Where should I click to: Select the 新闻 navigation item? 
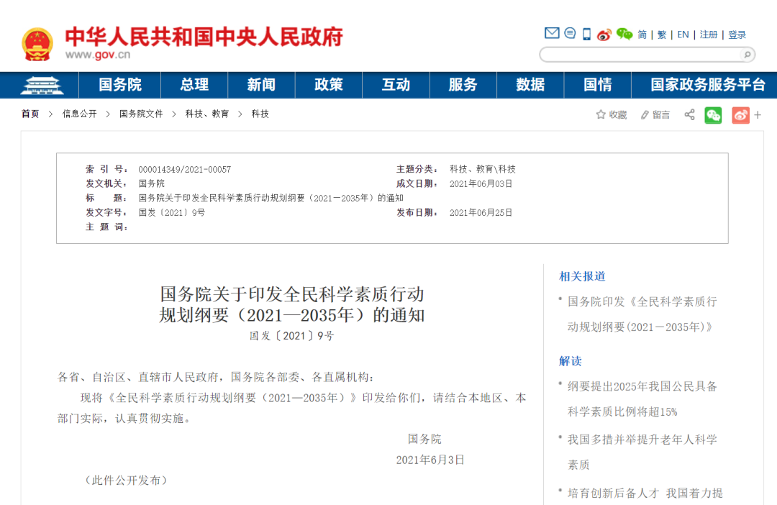click(x=261, y=85)
